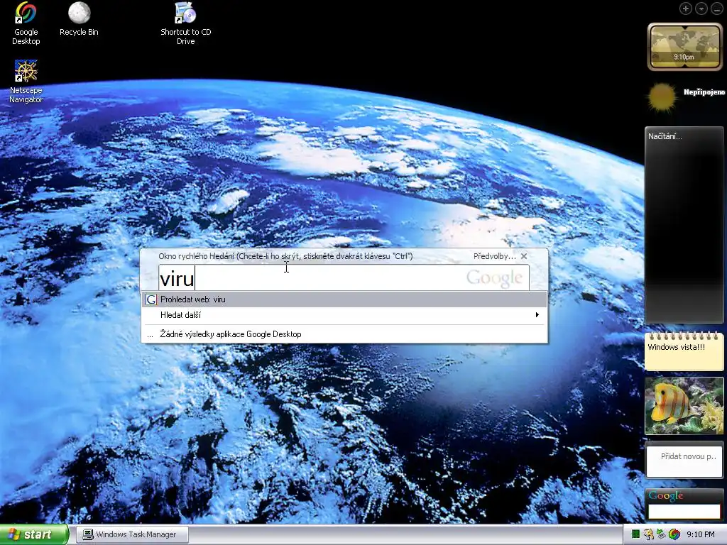Click the fish photo gadget thumbnail
Viewport: 727px width, 545px height.
pos(684,406)
